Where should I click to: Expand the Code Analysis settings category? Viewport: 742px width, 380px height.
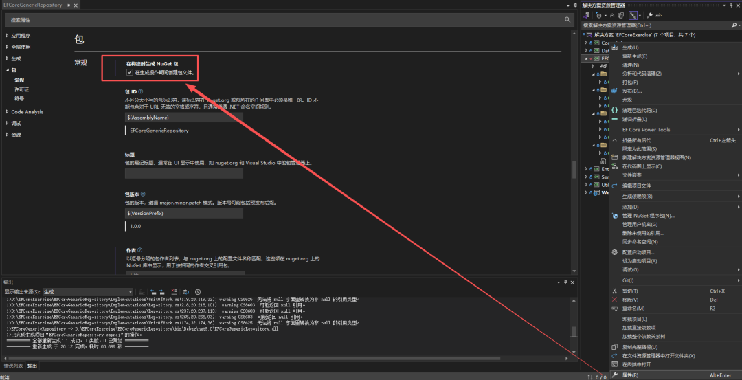pyautogui.click(x=7, y=112)
